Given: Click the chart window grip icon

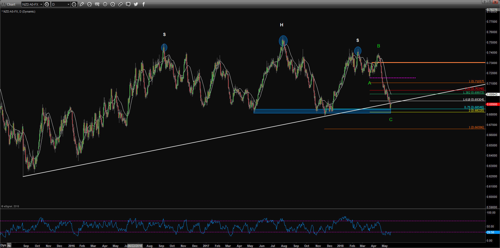Looking at the screenshot, I should pyautogui.click(x=3, y=4).
